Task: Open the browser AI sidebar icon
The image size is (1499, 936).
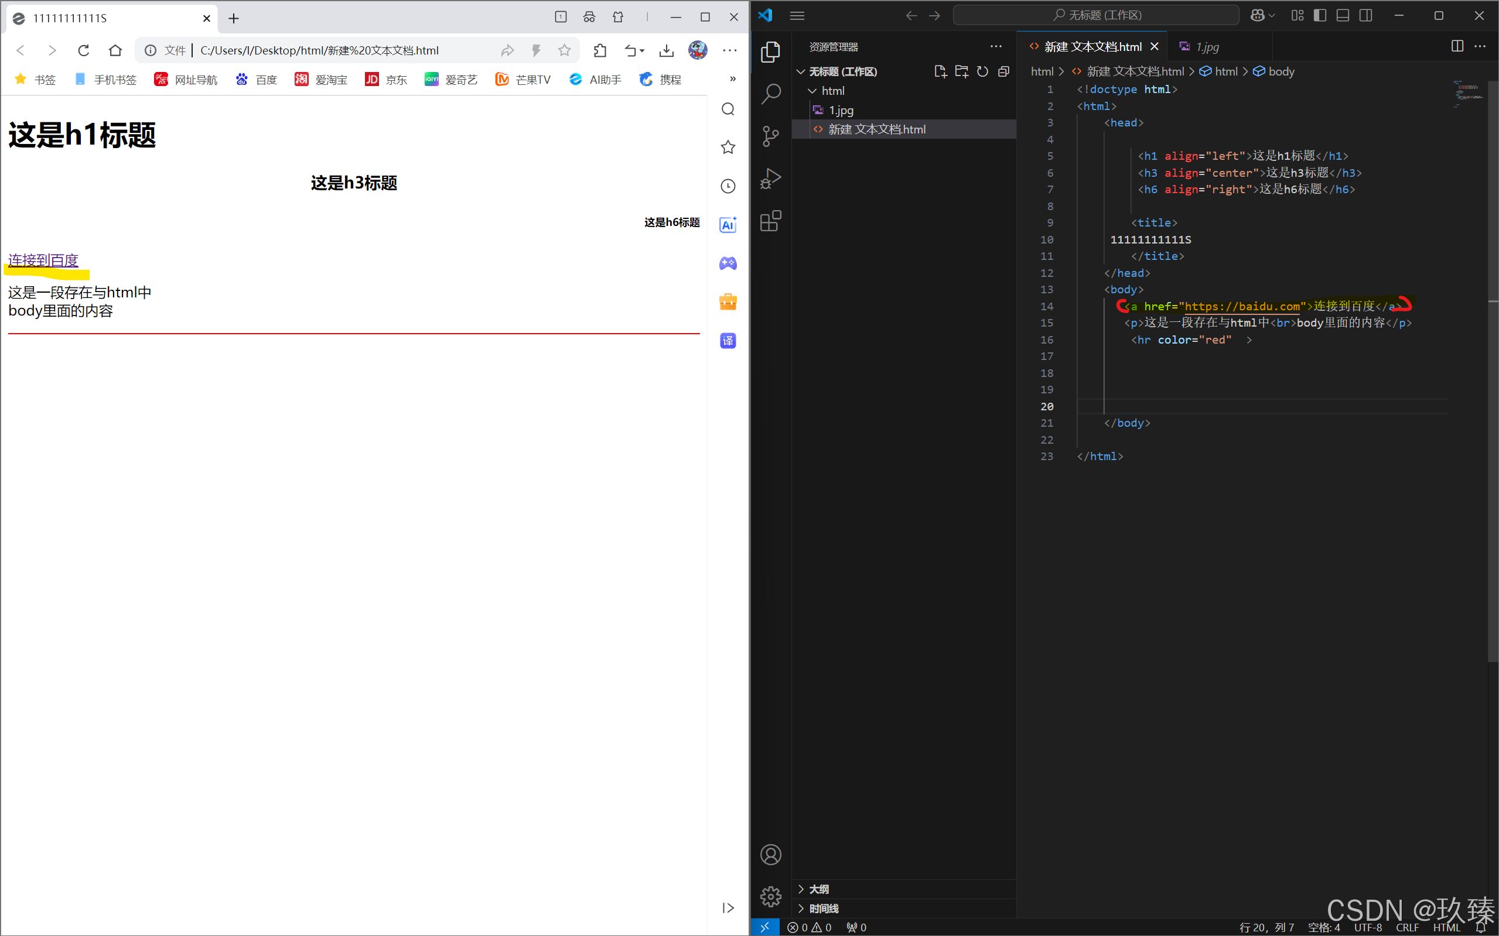Action: [x=728, y=225]
